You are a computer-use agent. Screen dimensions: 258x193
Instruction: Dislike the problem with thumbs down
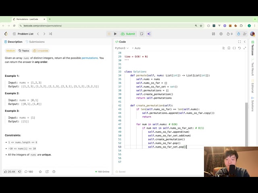[20, 172]
